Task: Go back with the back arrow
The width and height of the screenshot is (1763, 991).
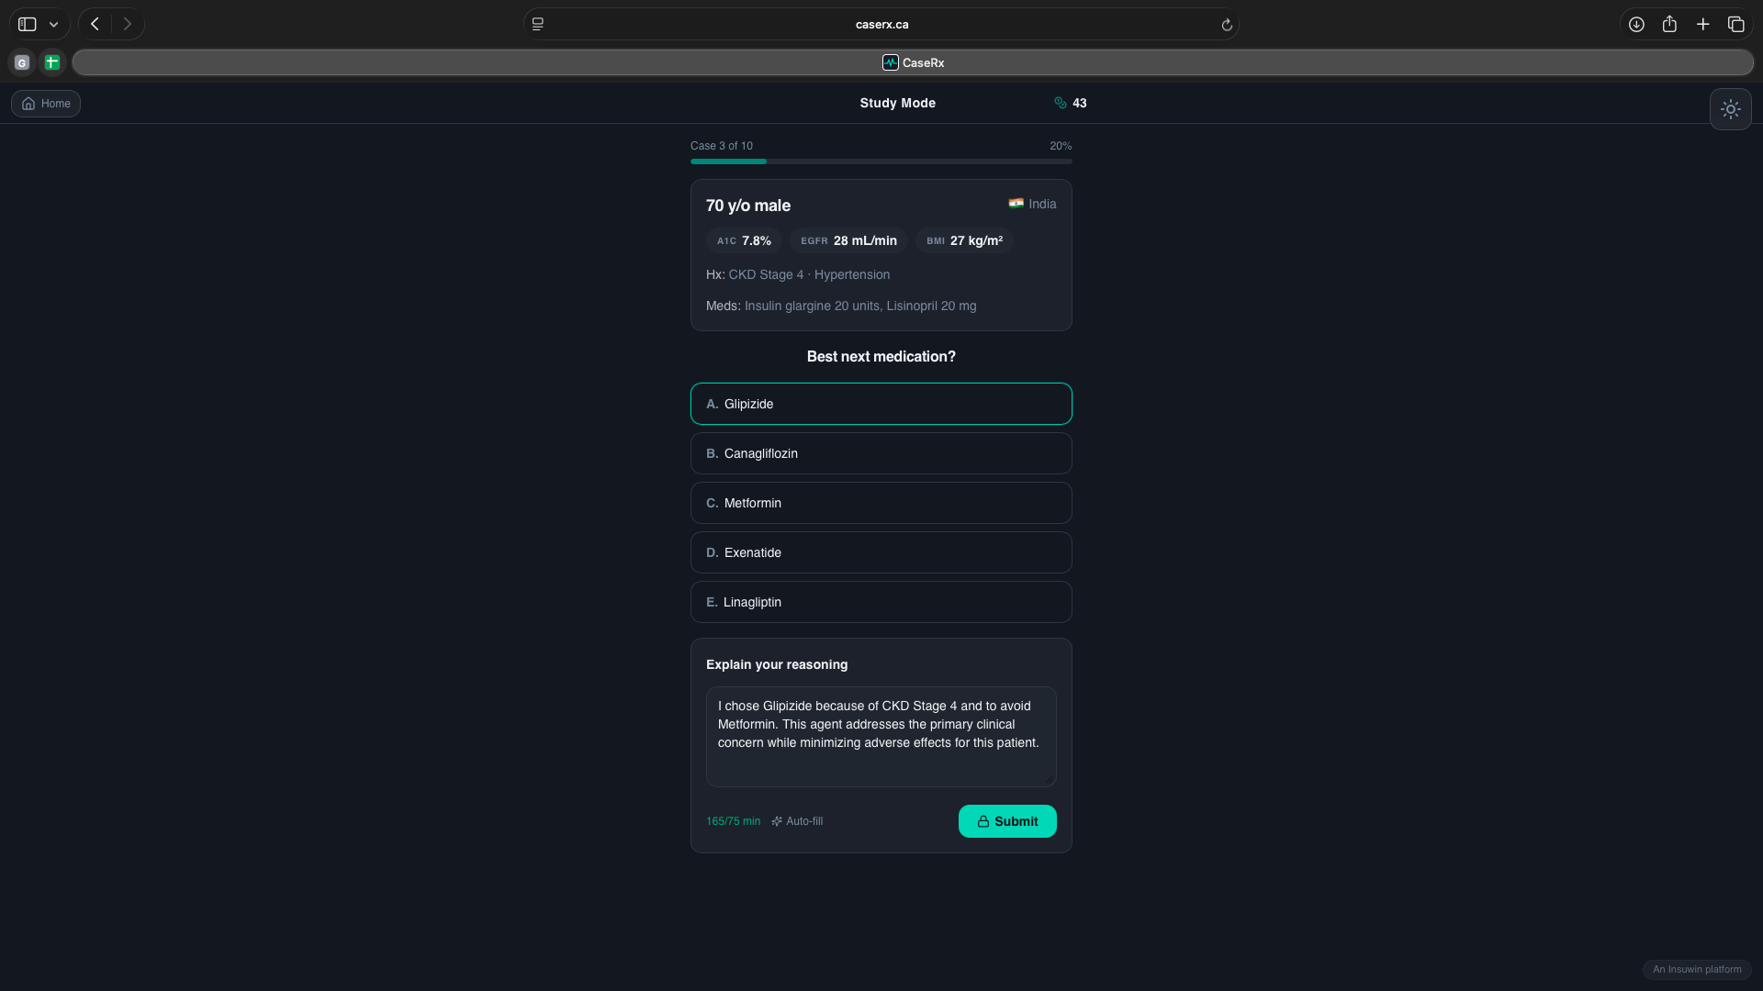Action: coord(95,25)
